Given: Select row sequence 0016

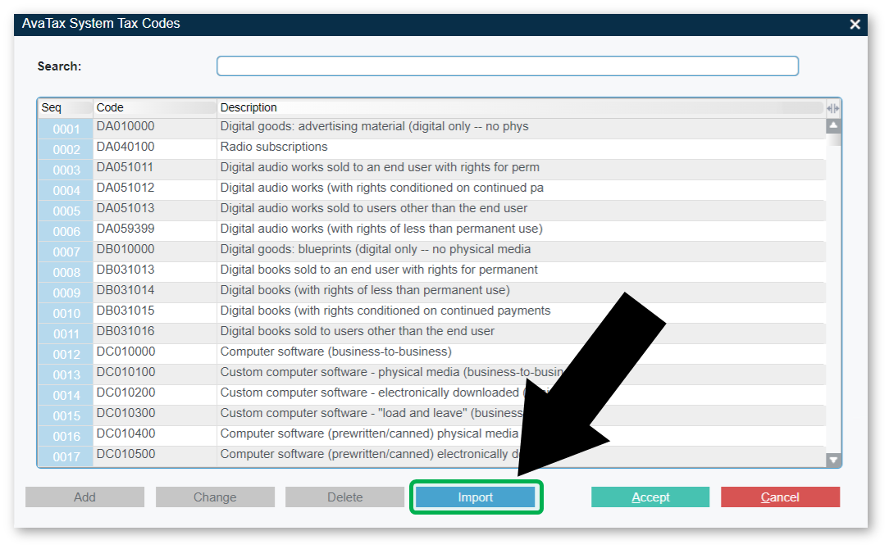Looking at the screenshot, I should pyautogui.click(x=66, y=436).
